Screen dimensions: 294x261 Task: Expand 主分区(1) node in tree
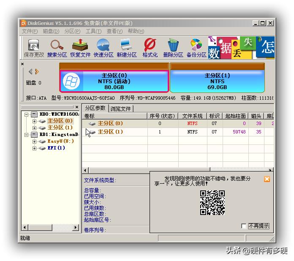[x=34, y=128]
